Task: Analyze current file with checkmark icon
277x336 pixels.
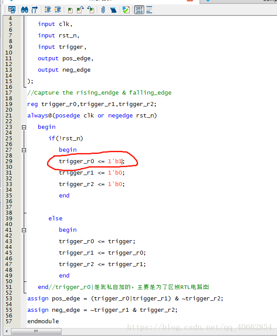Action: [126, 10]
